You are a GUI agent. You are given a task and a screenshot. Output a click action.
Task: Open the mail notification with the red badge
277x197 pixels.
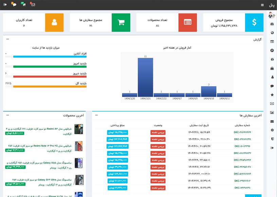click(x=33, y=4)
